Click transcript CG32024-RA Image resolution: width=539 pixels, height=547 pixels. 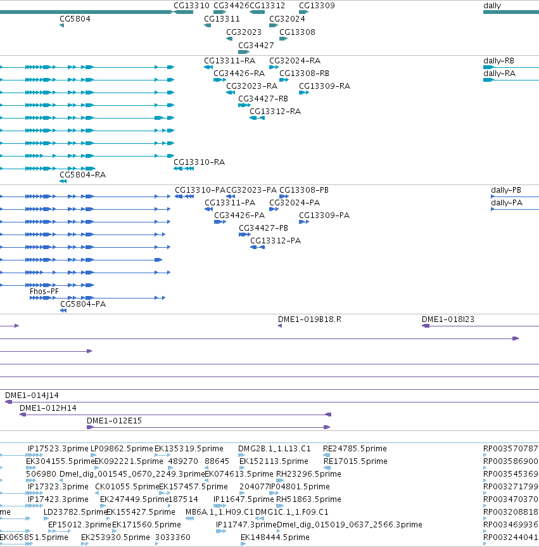tap(295, 61)
